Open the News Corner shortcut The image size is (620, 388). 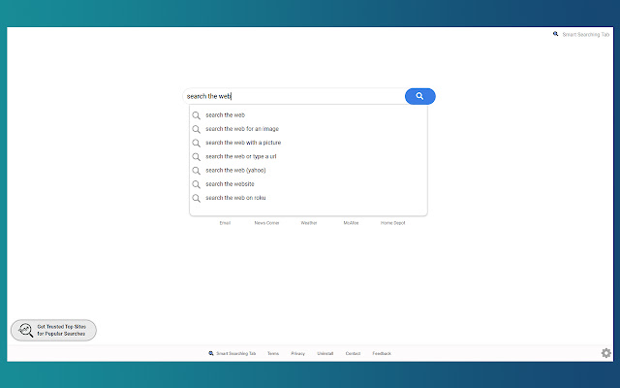click(x=267, y=223)
